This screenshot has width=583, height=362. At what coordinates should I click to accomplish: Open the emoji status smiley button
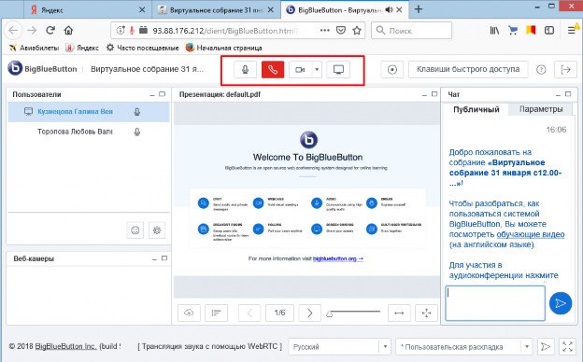click(x=135, y=230)
